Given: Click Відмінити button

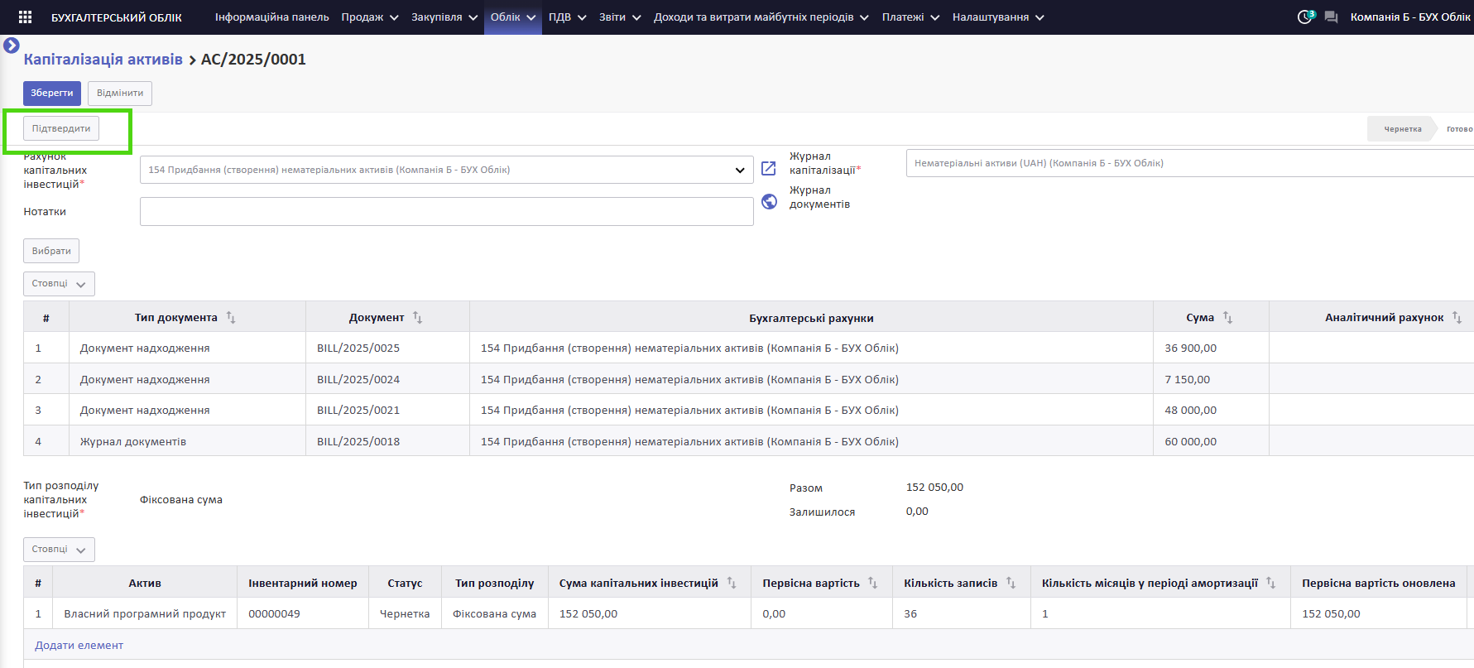Looking at the screenshot, I should point(120,93).
